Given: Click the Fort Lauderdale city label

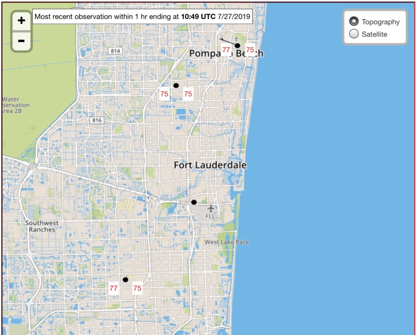Looking at the screenshot, I should coord(210,165).
